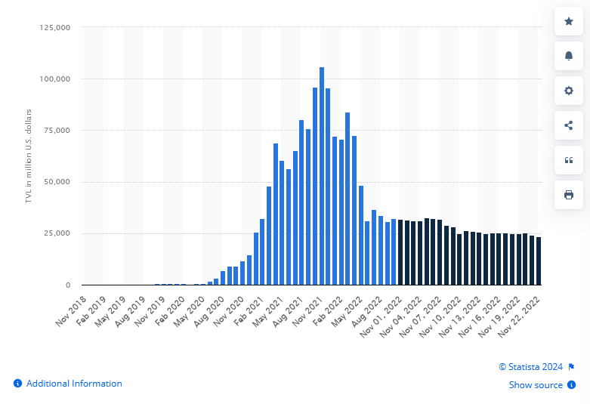Click the info icon next to Show source

pos(571,385)
